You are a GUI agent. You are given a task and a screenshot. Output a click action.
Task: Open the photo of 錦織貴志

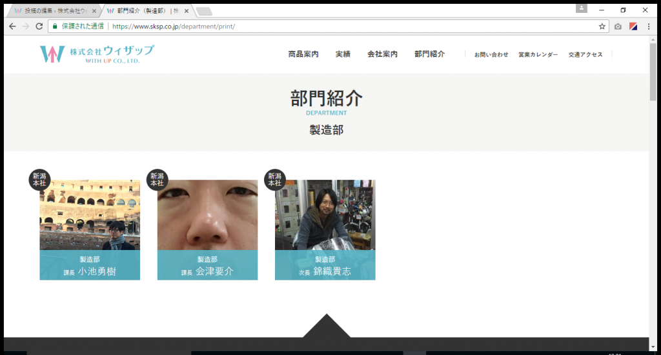pyautogui.click(x=325, y=215)
